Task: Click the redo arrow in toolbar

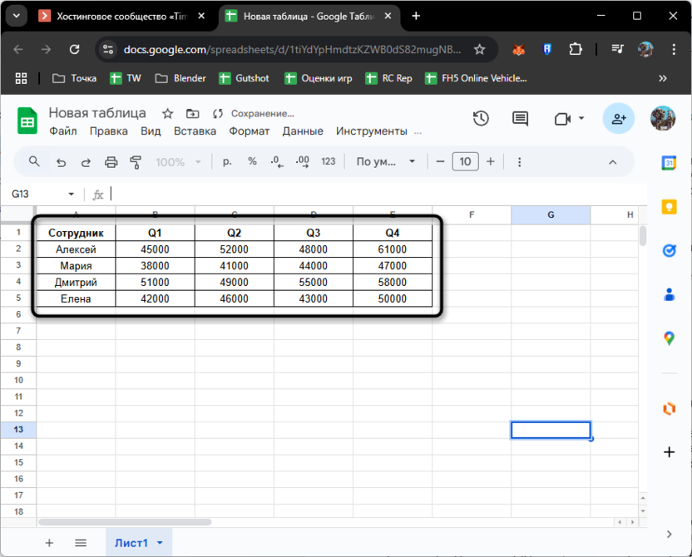Action: coord(86,162)
